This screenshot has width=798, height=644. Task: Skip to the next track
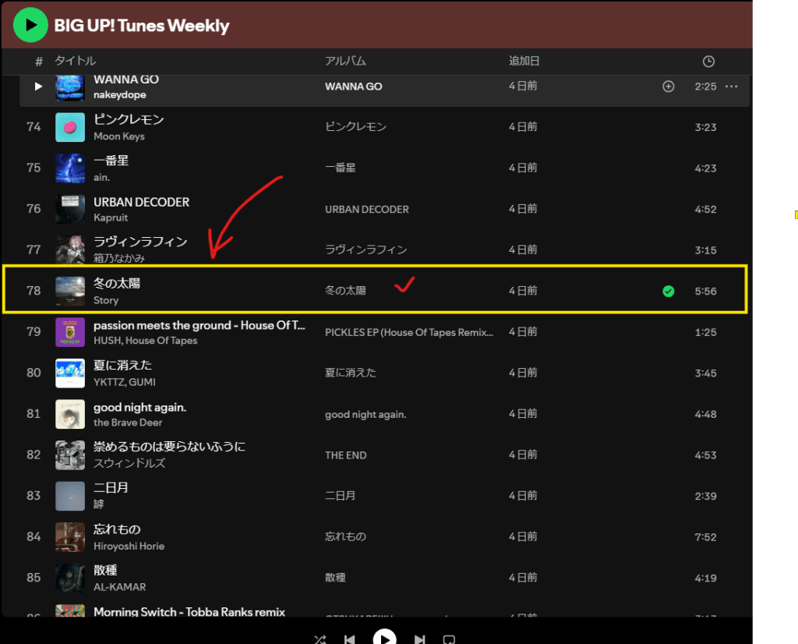tap(419, 639)
